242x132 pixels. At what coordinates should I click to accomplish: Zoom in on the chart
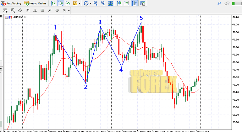(x=96, y=3)
